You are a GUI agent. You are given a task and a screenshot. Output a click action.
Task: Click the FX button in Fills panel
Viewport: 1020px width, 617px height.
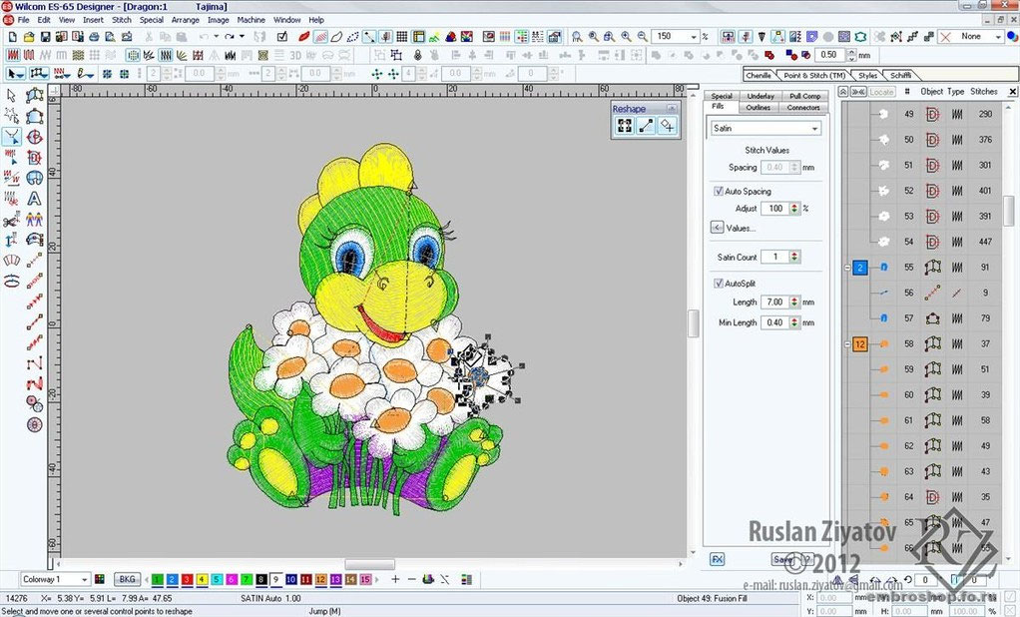pos(717,559)
